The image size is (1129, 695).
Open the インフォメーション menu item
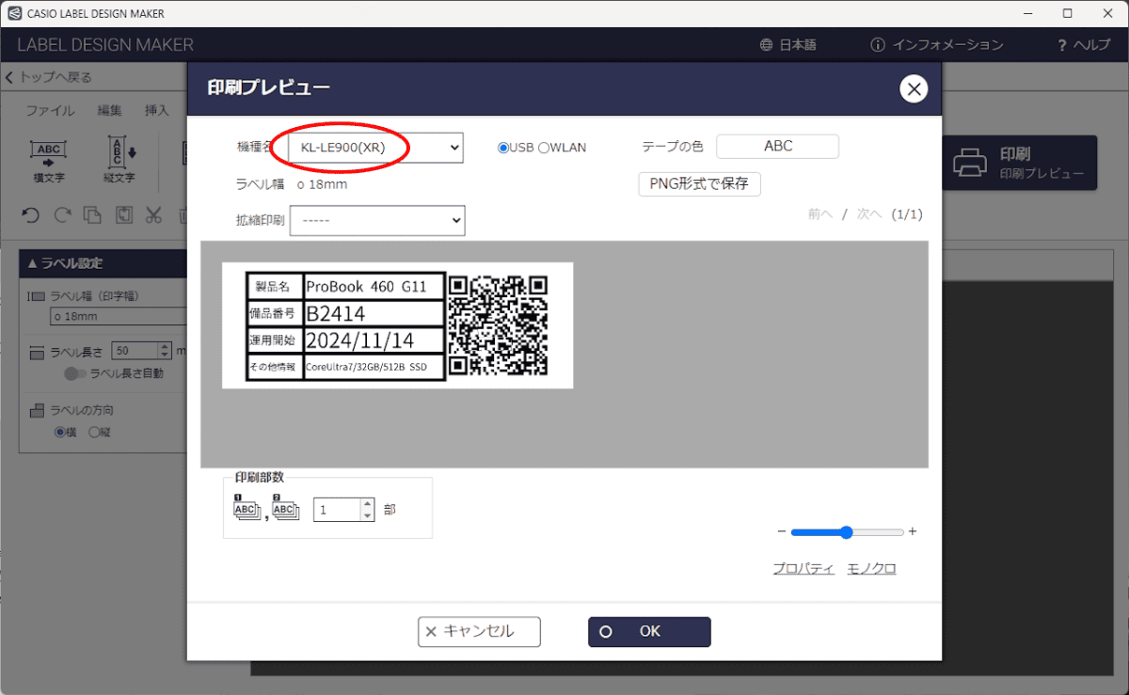pos(947,45)
